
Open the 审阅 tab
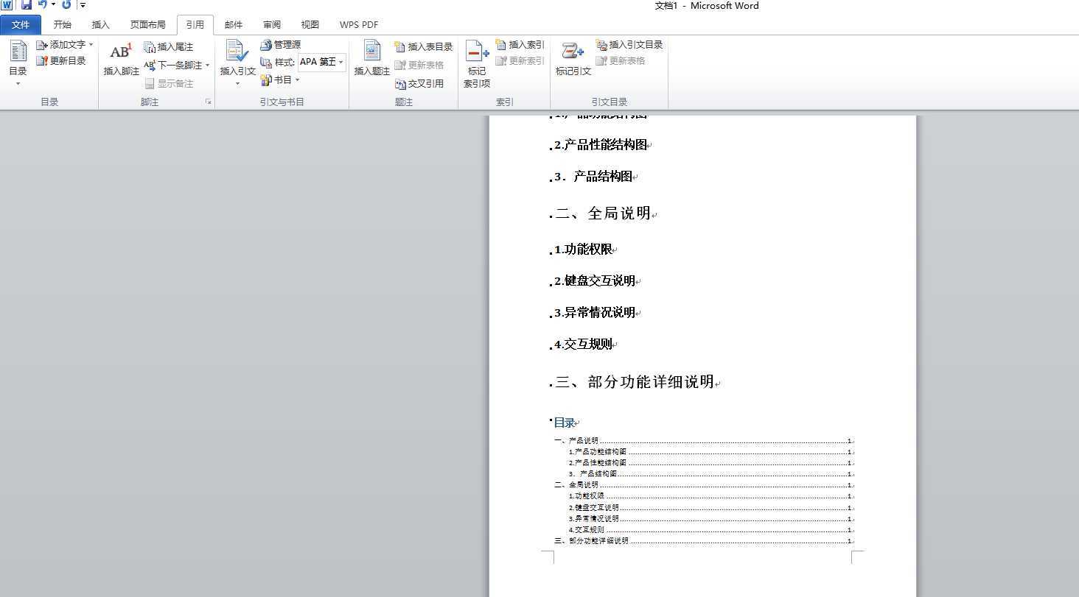point(272,25)
